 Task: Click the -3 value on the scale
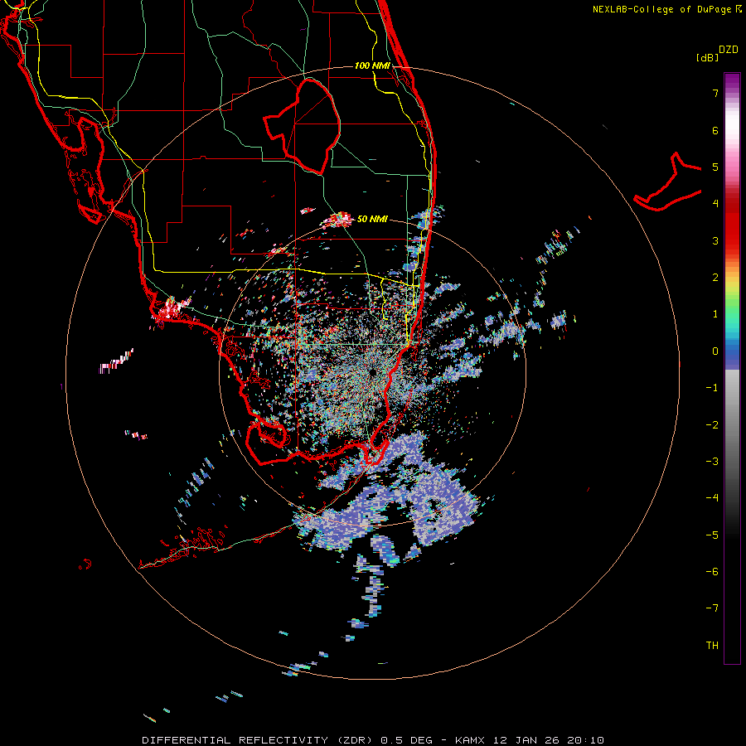pyautogui.click(x=712, y=462)
